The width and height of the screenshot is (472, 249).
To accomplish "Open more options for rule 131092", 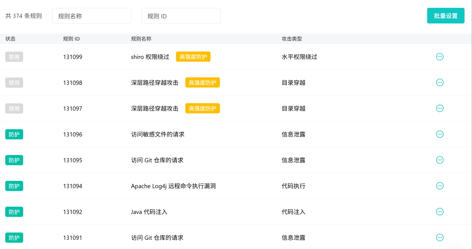I will [x=440, y=212].
